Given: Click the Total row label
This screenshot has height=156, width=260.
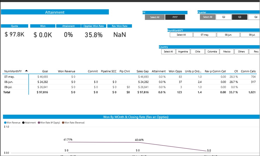Looking at the screenshot, I should click(7, 92).
